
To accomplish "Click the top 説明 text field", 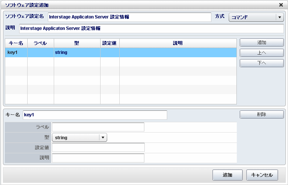I will click(x=151, y=28).
